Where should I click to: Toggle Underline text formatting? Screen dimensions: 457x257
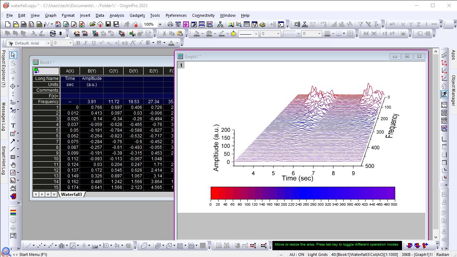coord(94,43)
